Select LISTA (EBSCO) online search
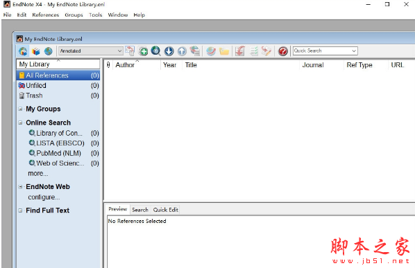This screenshot has height=268, width=415. click(x=64, y=143)
